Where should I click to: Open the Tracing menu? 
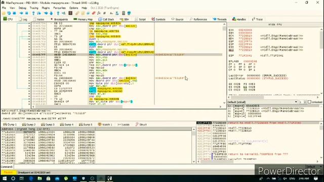[x=34, y=8]
